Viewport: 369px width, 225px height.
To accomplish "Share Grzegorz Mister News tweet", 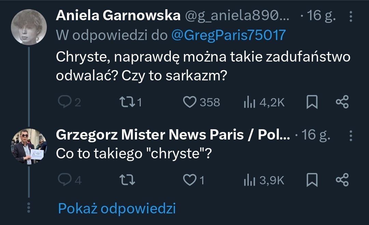I will pyautogui.click(x=342, y=180).
